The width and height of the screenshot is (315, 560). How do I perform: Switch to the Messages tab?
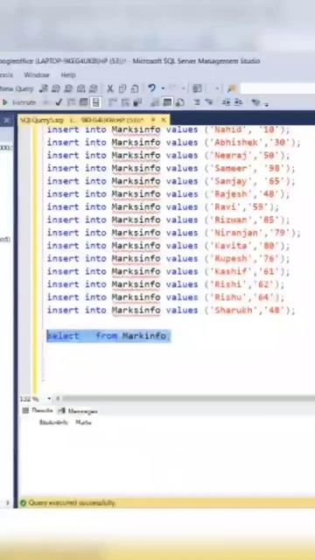pos(78,411)
